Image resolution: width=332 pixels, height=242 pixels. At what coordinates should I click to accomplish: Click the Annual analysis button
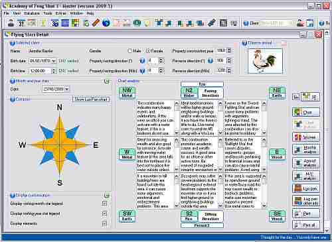[306, 163]
